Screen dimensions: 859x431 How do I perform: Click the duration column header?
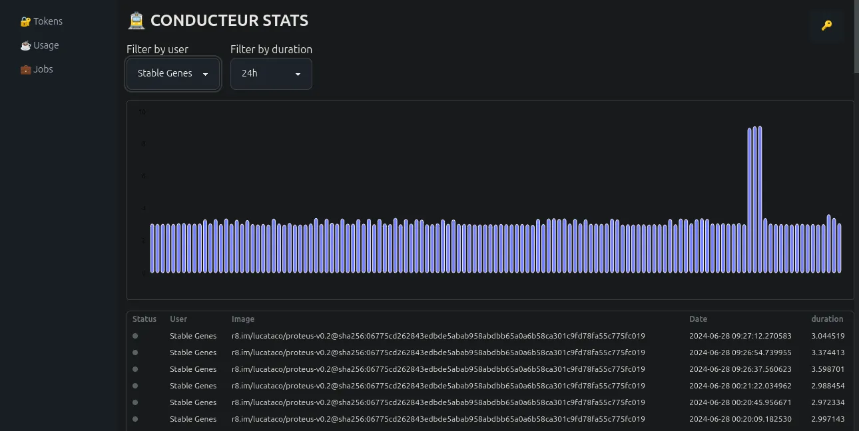tap(827, 319)
